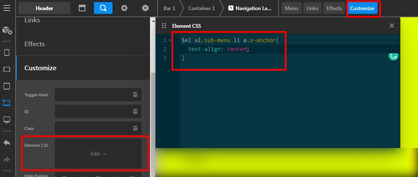
Task: Click the Class input field
Action: coord(98,128)
